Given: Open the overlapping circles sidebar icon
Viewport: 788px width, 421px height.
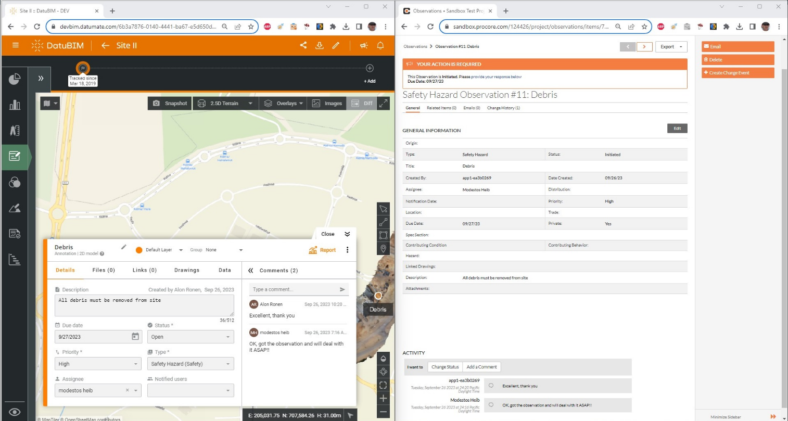Looking at the screenshot, I should point(15,182).
